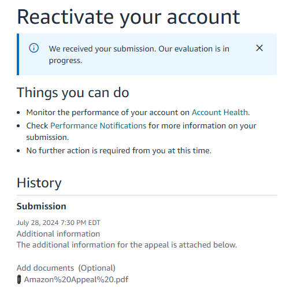Open the Amazon%20Appeal%20.pdf attachment
The image size is (297, 299).
pos(76,279)
